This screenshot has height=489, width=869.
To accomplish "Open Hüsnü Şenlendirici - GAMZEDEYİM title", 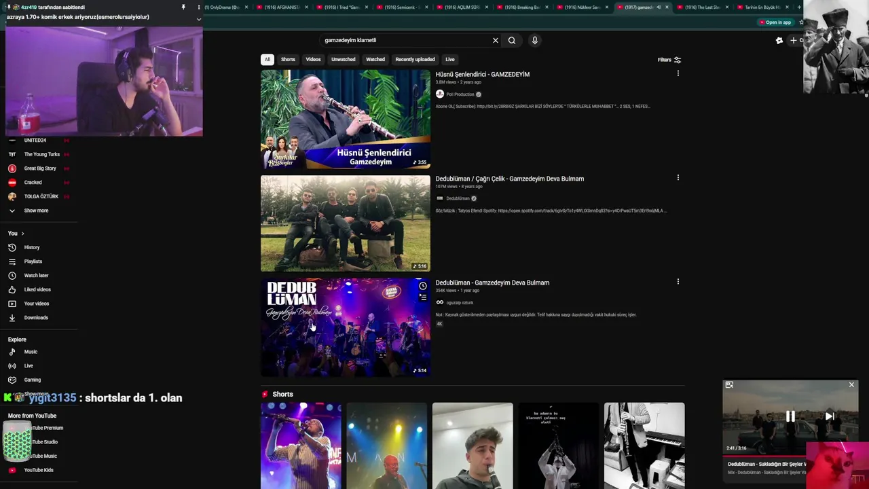I will 482,74.
